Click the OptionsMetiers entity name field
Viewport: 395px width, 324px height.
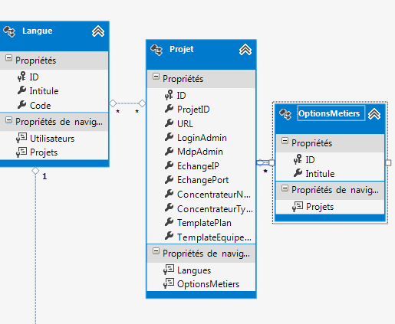point(331,113)
